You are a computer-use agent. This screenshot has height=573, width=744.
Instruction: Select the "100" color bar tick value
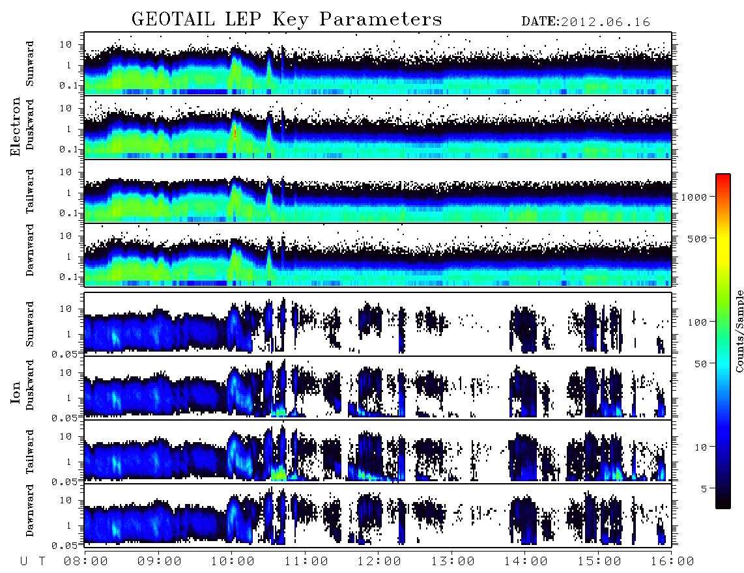pos(697,322)
